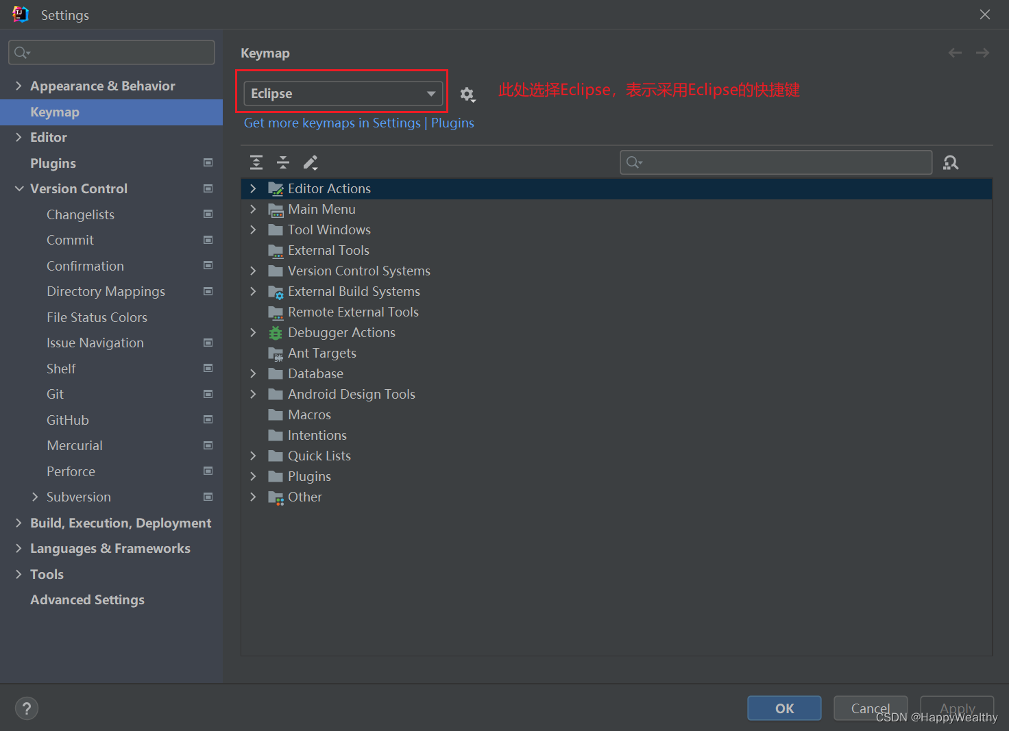This screenshot has height=731, width=1009.
Task: Click the Main Menu folder icon
Action: (276, 210)
